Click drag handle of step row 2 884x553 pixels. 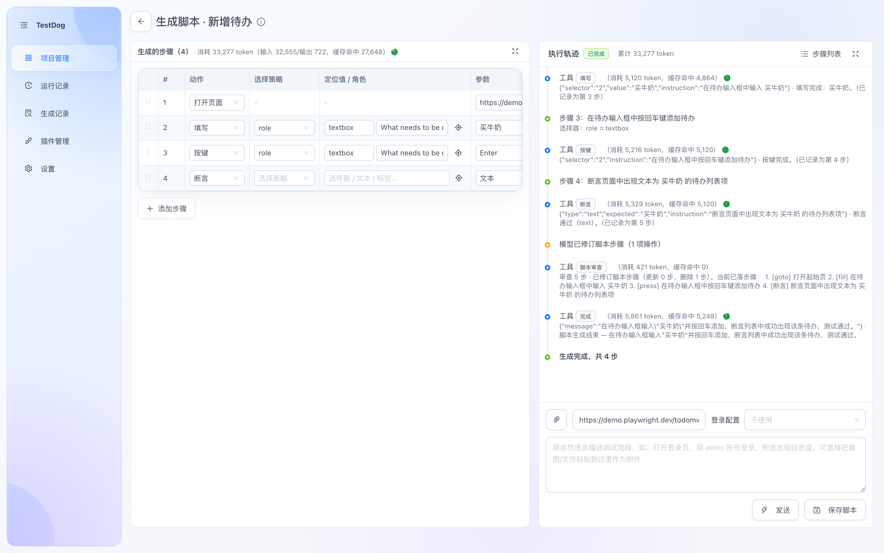148,127
